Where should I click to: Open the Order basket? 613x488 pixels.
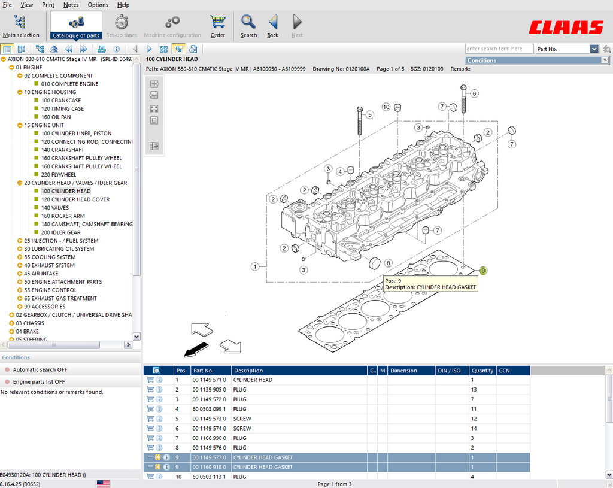tap(217, 26)
